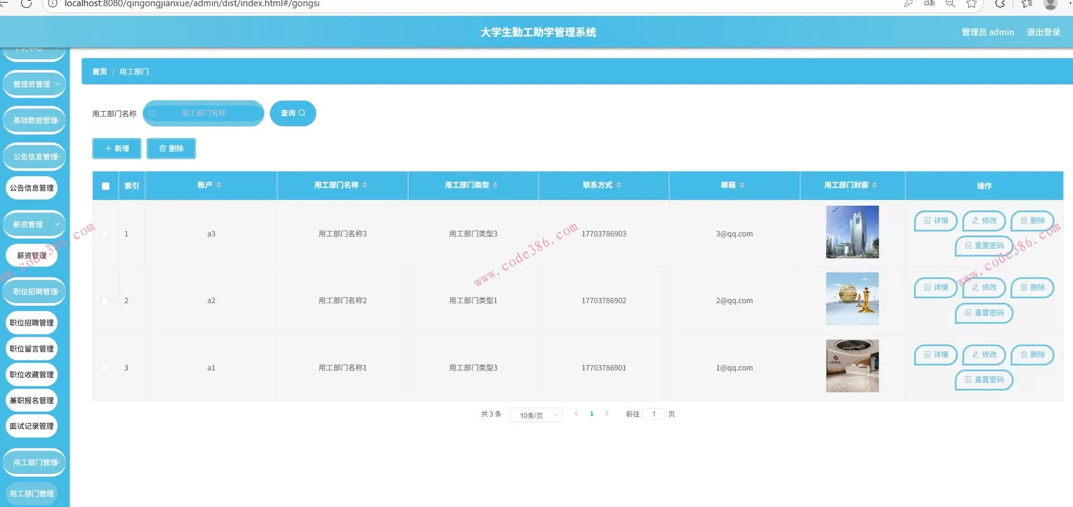The width and height of the screenshot is (1073, 507).
Task: Sort by the 用工部门名称 column arrows
Action: 365,185
